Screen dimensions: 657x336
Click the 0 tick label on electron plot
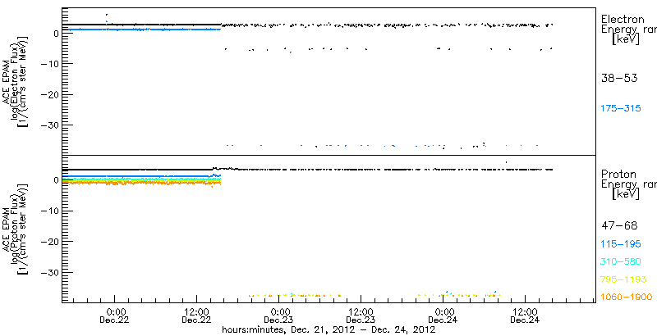(x=56, y=33)
